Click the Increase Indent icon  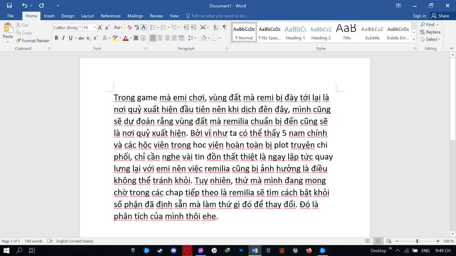click(x=193, y=28)
